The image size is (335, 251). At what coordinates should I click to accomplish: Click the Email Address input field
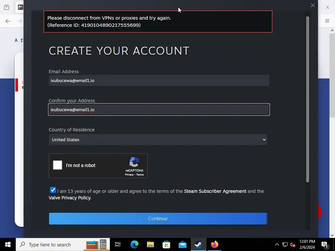[159, 80]
